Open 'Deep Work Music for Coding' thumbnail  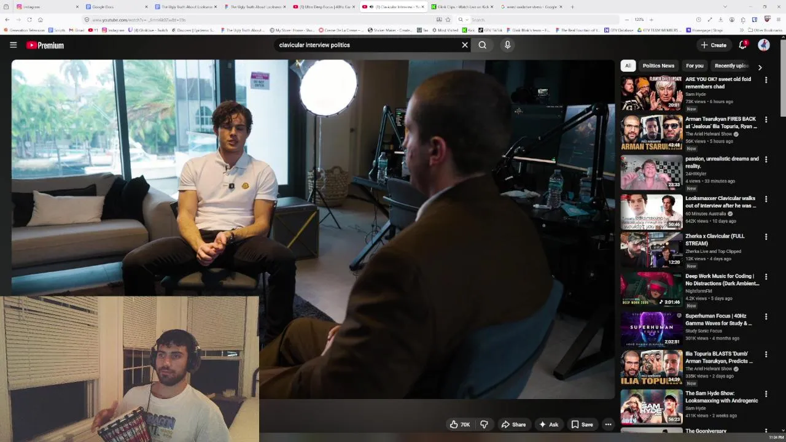tap(651, 289)
